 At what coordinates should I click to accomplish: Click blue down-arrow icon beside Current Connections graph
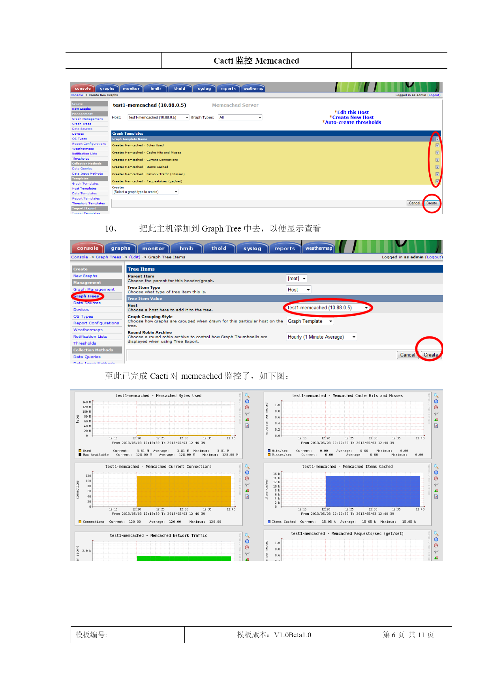pos(247,473)
